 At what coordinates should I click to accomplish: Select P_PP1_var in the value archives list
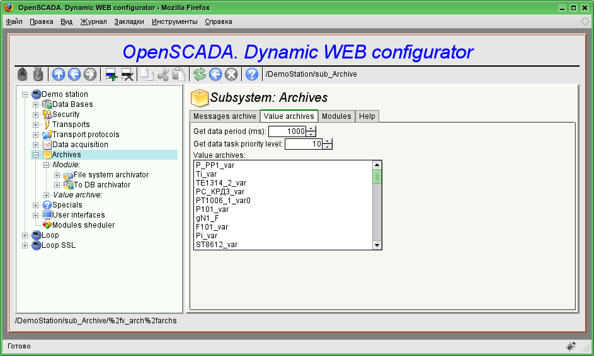click(x=215, y=165)
